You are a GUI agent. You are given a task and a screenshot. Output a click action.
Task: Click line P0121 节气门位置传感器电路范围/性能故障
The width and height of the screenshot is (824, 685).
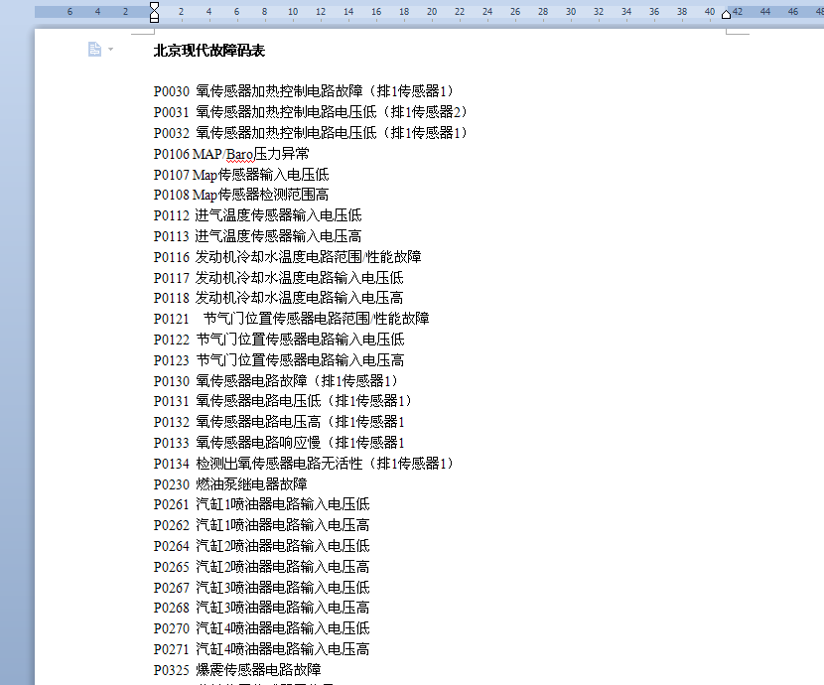291,319
